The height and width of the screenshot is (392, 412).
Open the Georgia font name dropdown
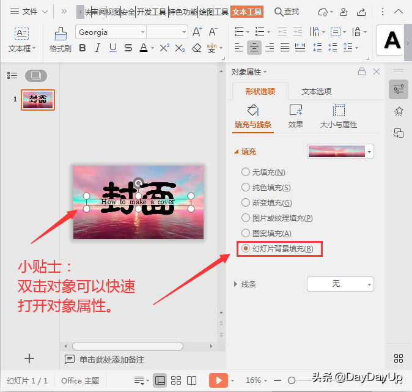142,32
